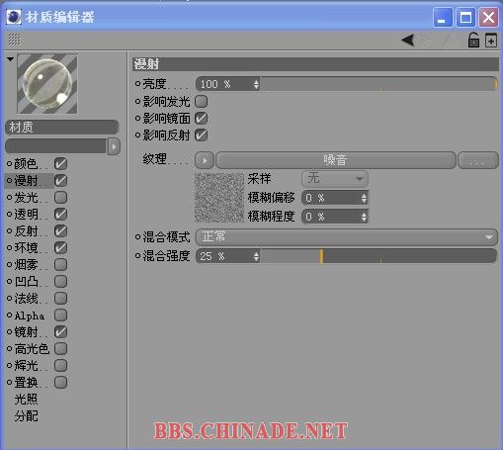Image resolution: width=503 pixels, height=450 pixels.
Task: Collapse the material preview triangle
Action: tap(11, 59)
